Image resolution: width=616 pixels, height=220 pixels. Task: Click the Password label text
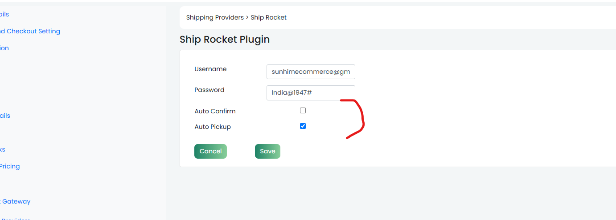click(209, 90)
